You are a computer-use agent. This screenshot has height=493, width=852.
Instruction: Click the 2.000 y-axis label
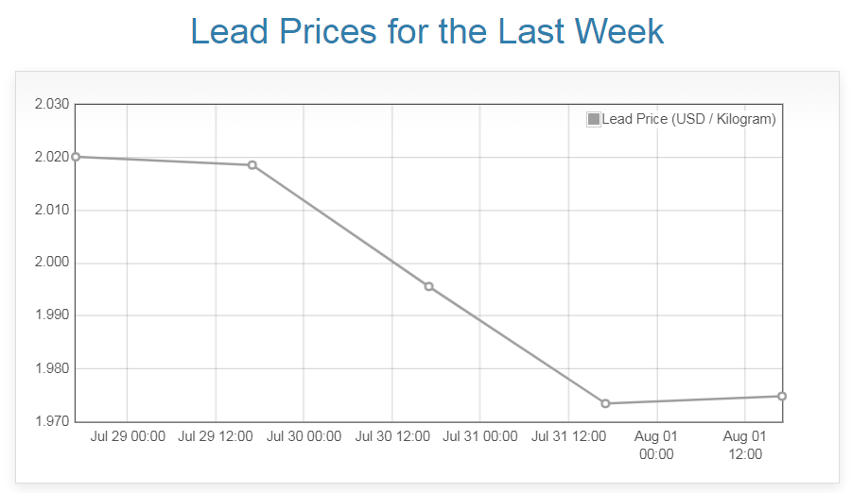click(52, 263)
